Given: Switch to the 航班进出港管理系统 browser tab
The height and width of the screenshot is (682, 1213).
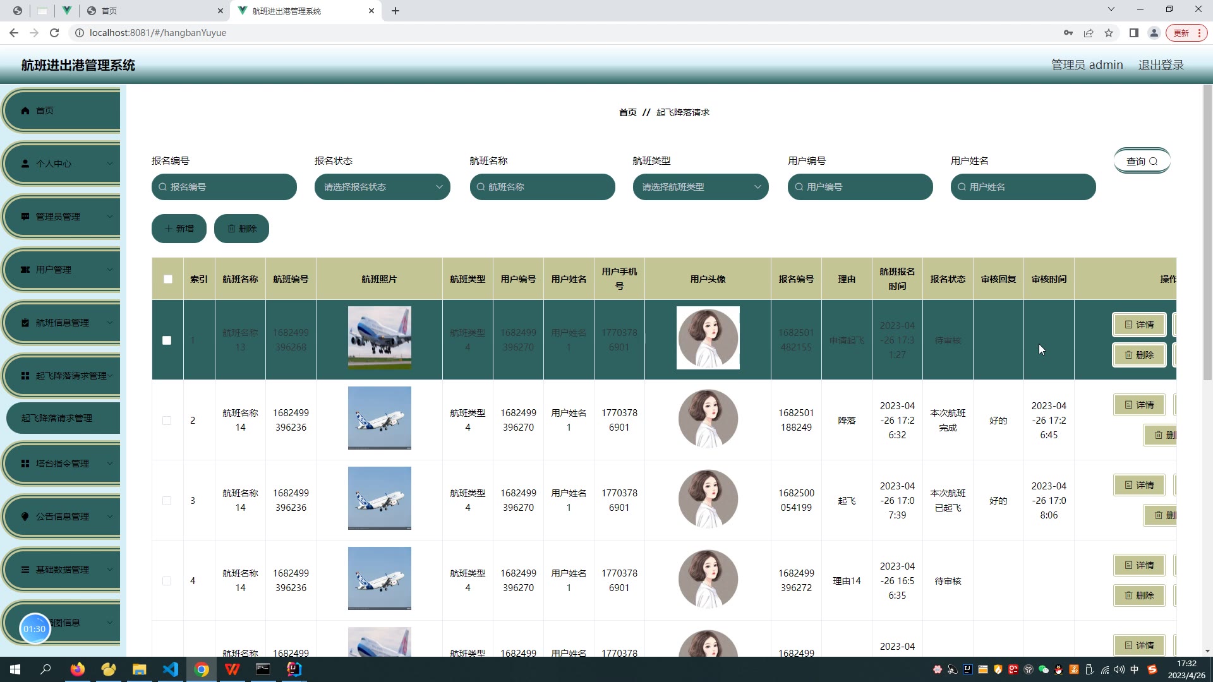Looking at the screenshot, I should click(x=306, y=11).
